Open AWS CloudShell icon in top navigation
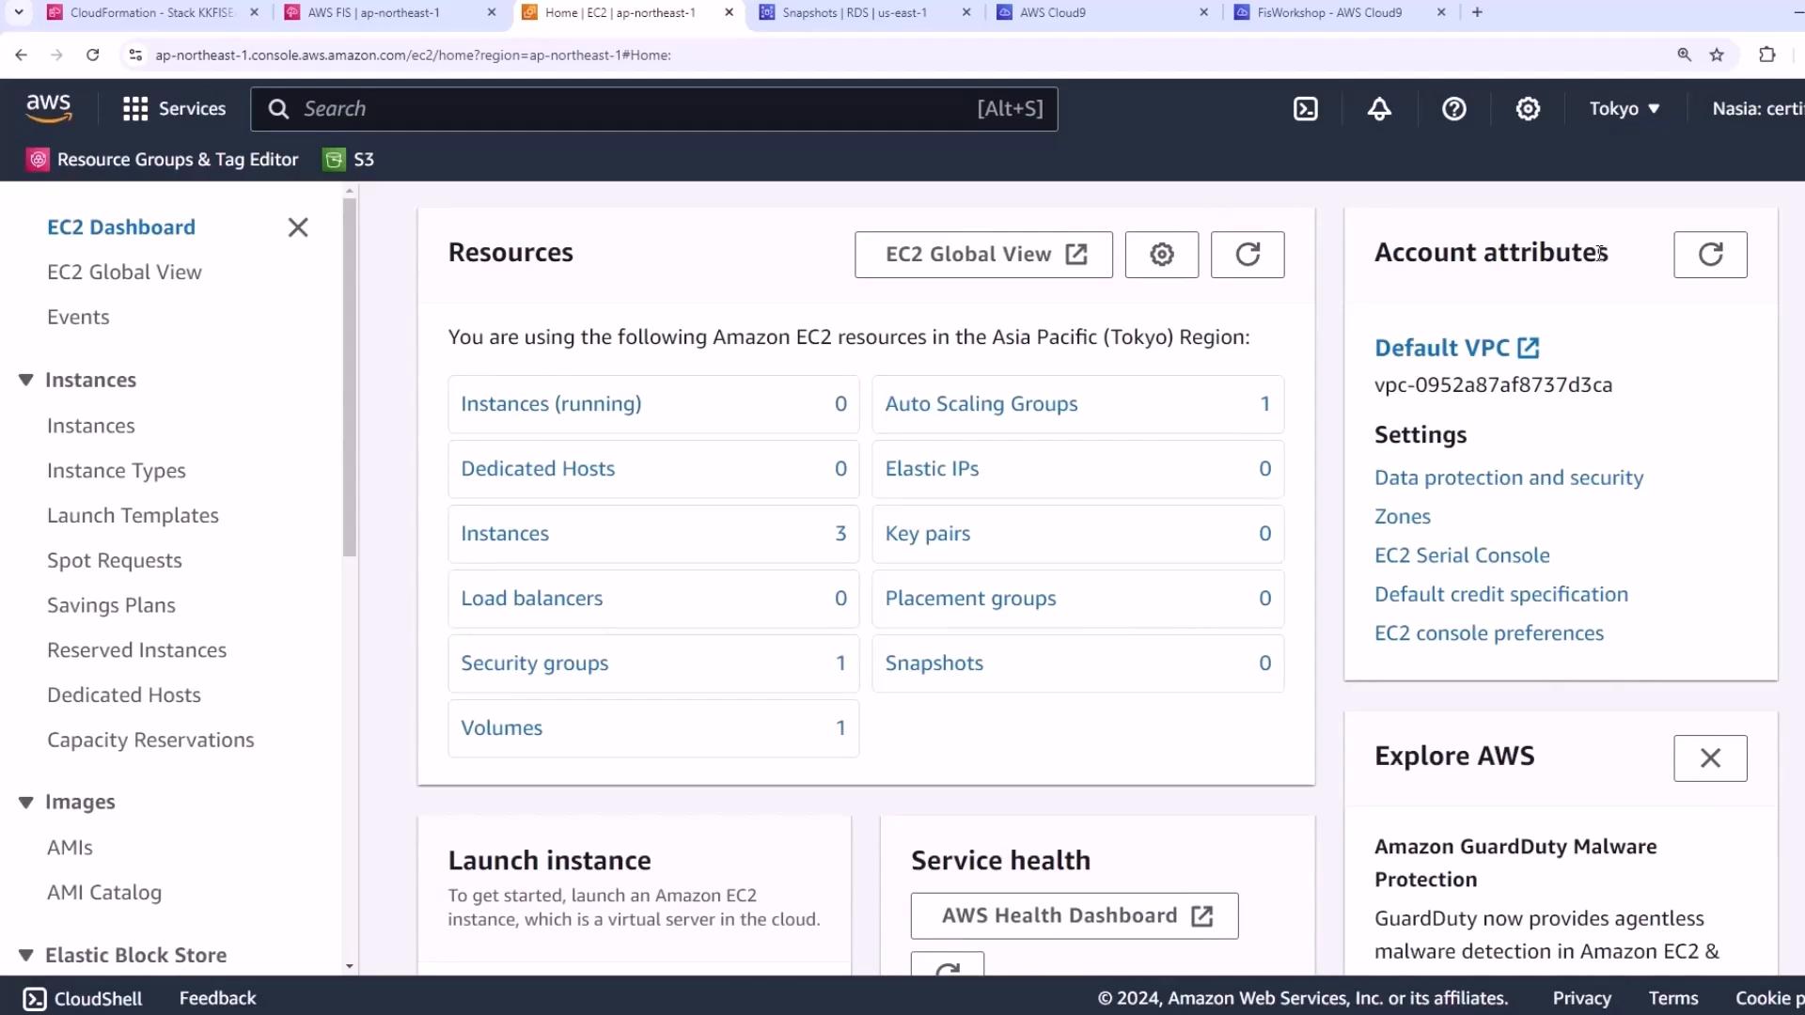The height and width of the screenshot is (1015, 1805). pyautogui.click(x=1306, y=109)
